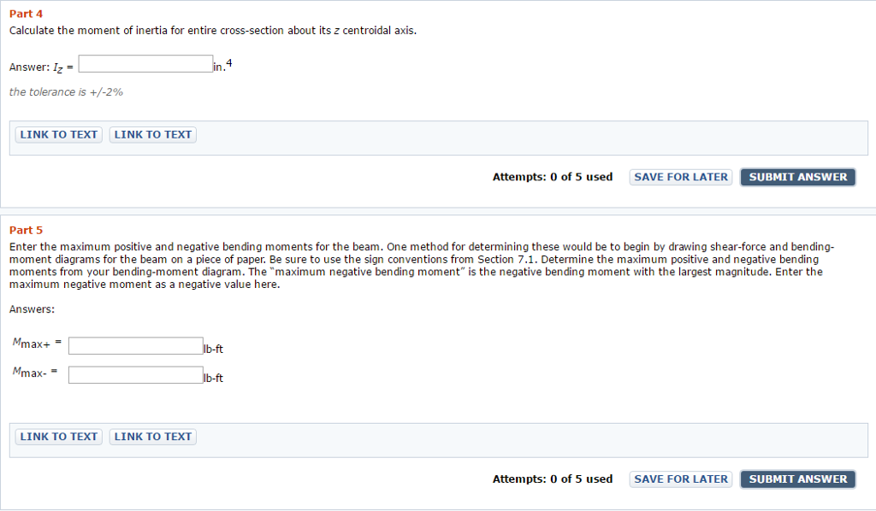Click the tolerance note under Part 4

(66, 91)
